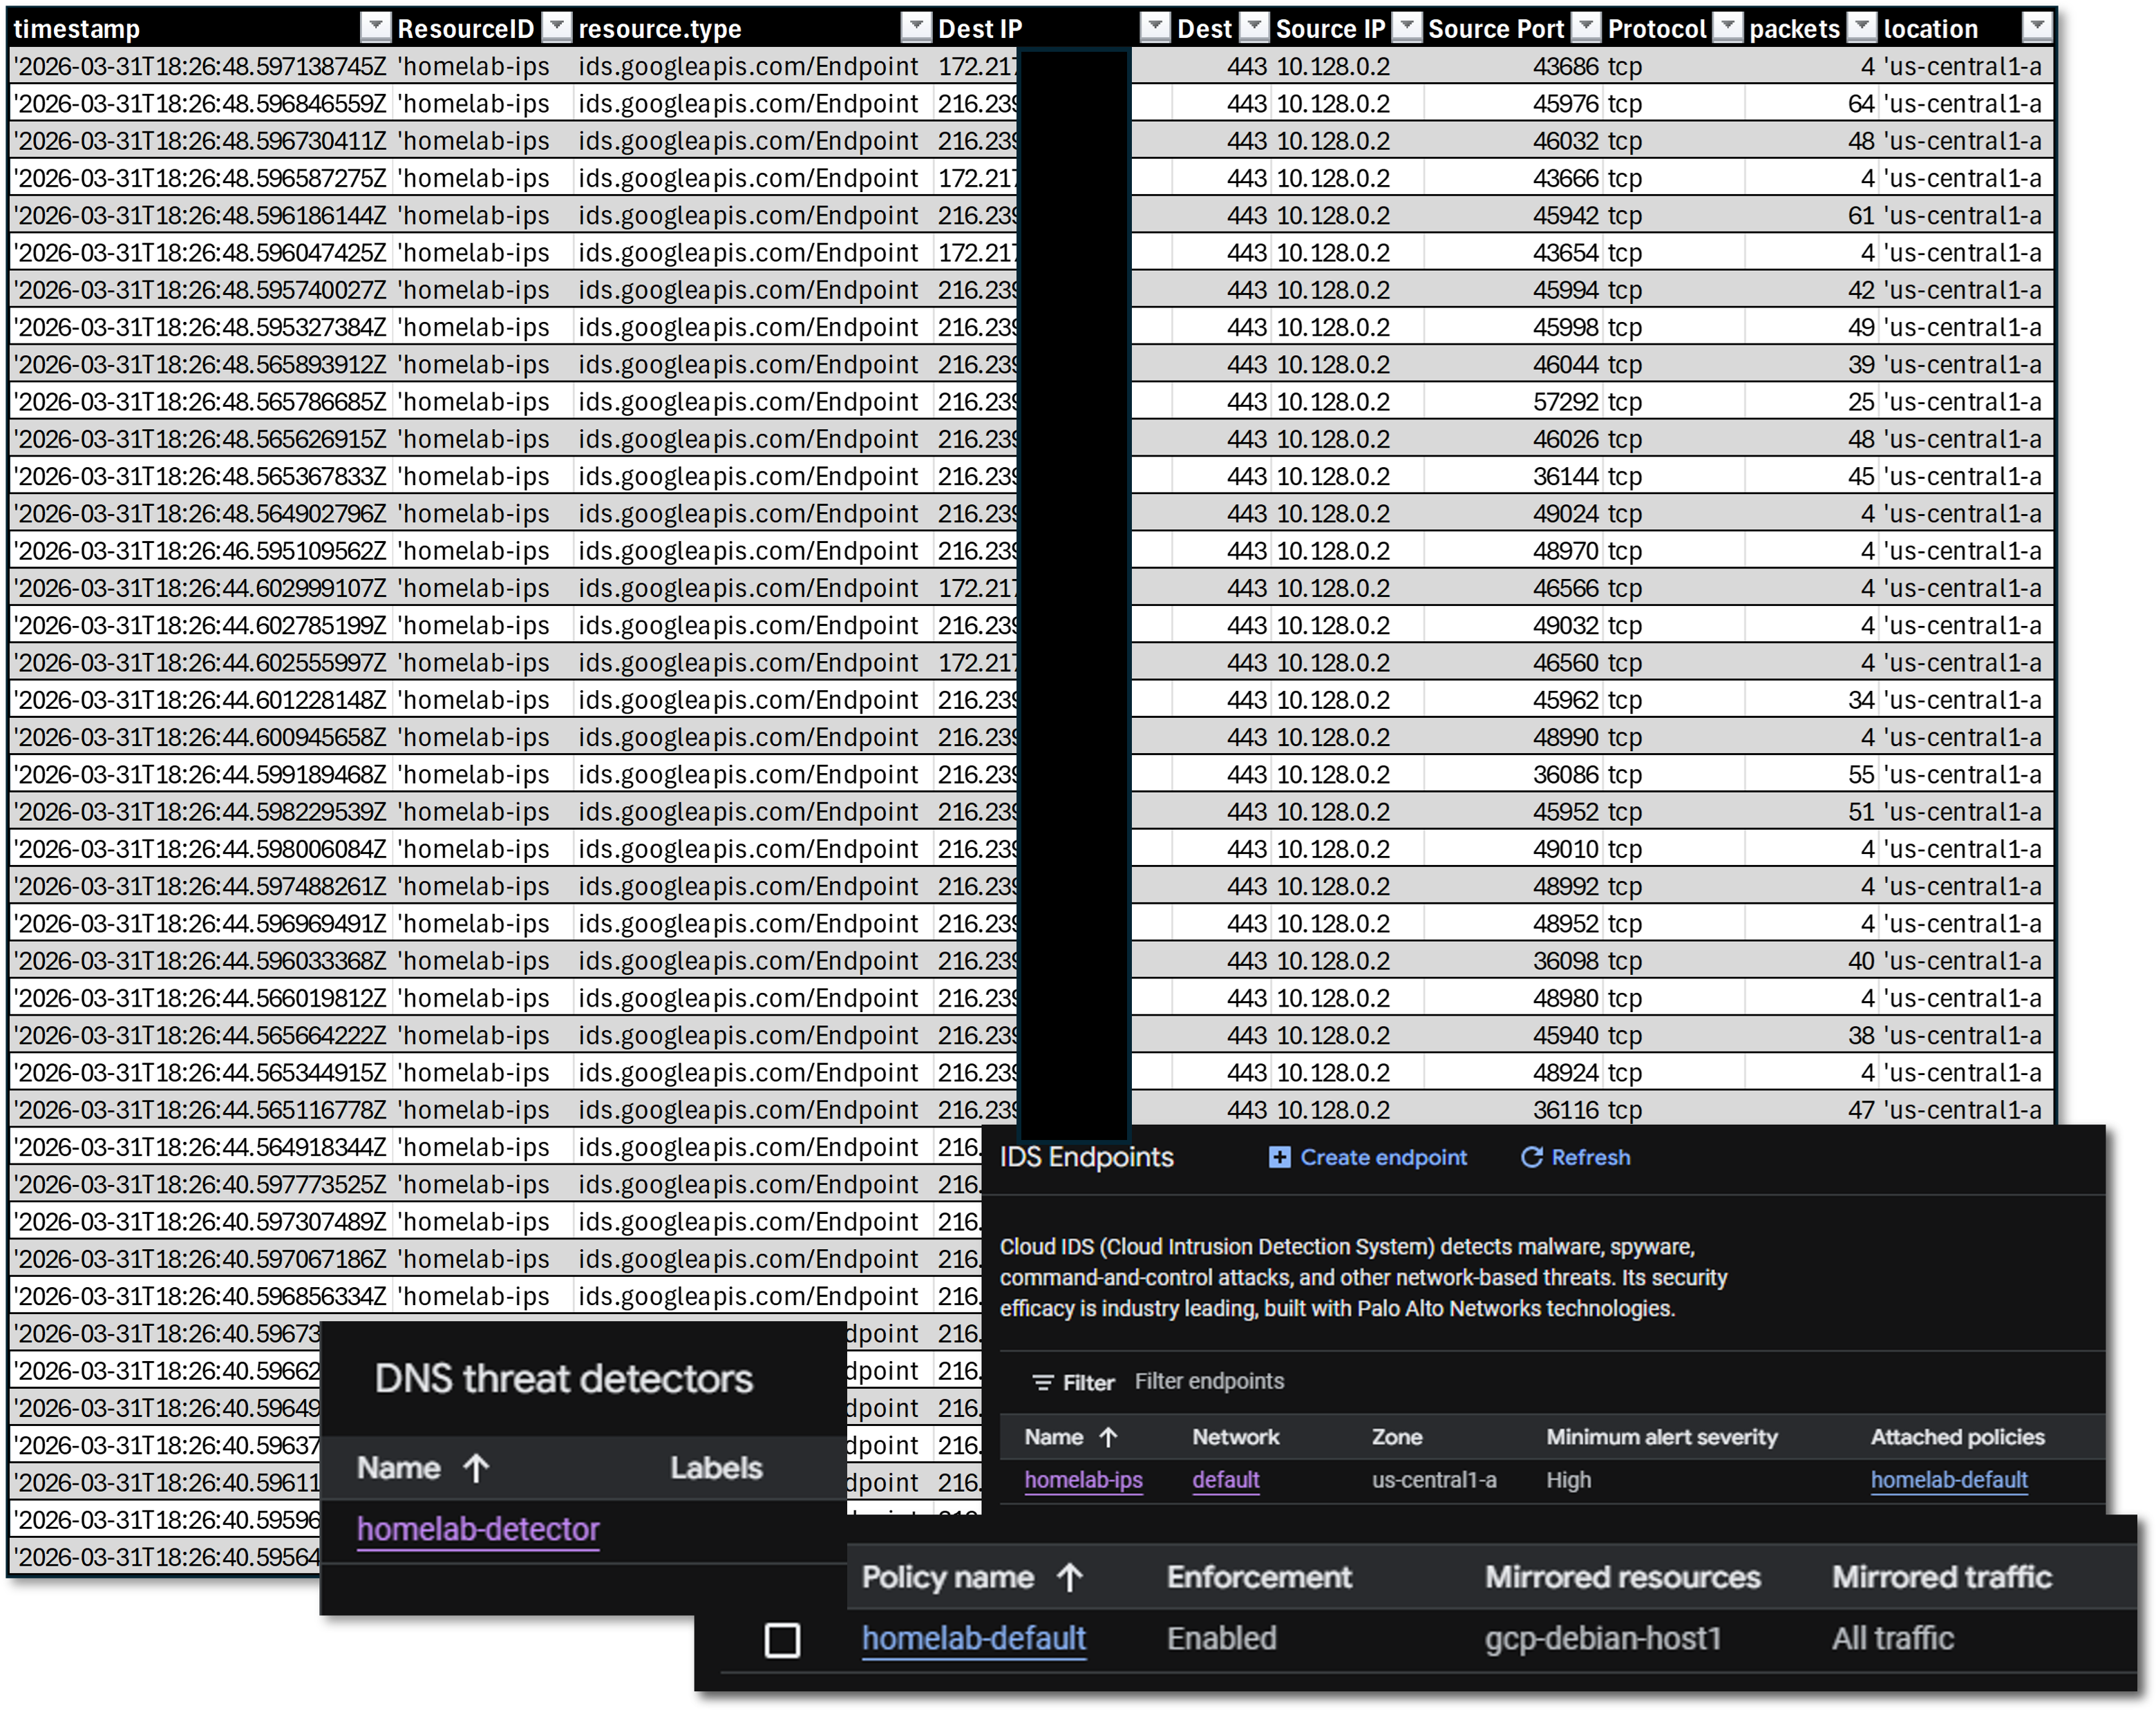The height and width of the screenshot is (1710, 2156).
Task: Open the homelab-ips endpoint link
Action: click(1083, 1481)
